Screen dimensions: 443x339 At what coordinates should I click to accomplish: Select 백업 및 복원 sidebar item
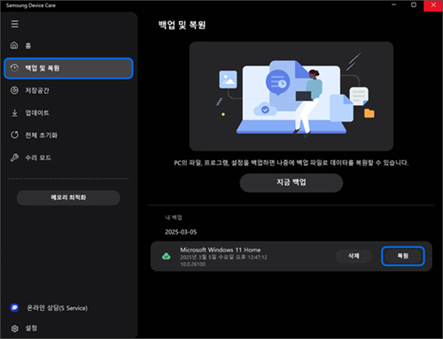[x=68, y=68]
